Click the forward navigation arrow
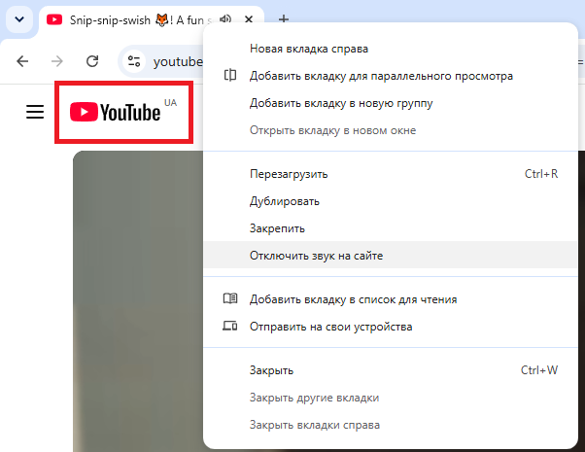Viewport: 585px width, 452px height. click(x=57, y=61)
